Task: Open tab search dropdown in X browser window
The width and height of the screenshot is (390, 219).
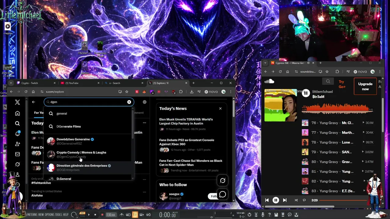Action: tap(11, 83)
